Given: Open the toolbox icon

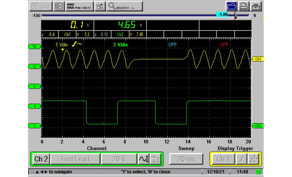Looking at the screenshot, I should tap(256, 6).
